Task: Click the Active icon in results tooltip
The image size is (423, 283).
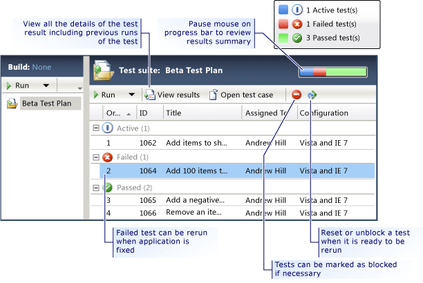Action: [x=297, y=10]
